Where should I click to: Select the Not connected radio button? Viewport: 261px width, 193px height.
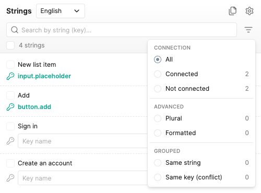tap(158, 89)
